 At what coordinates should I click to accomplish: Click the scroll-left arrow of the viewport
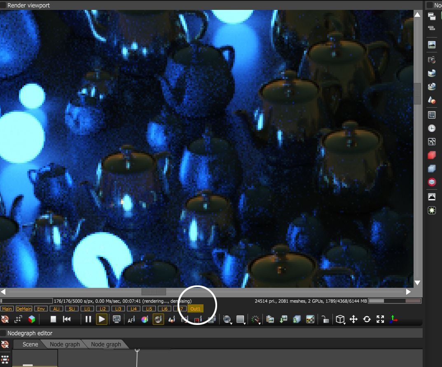tap(3, 292)
